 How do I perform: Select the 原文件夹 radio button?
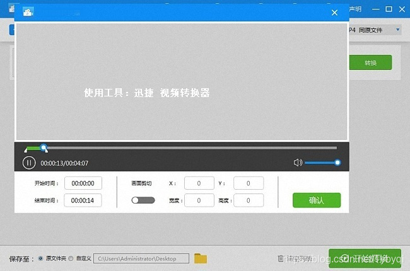click(x=40, y=258)
